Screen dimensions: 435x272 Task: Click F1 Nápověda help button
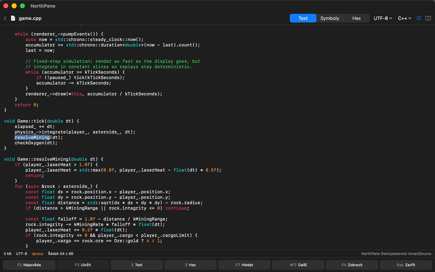coord(29,265)
